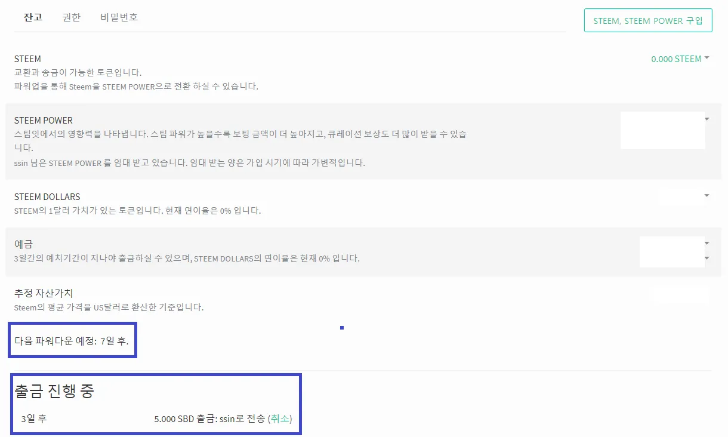728x437 pixels.
Task: Click the 출금 진행 중 heading
Action: coord(54,392)
